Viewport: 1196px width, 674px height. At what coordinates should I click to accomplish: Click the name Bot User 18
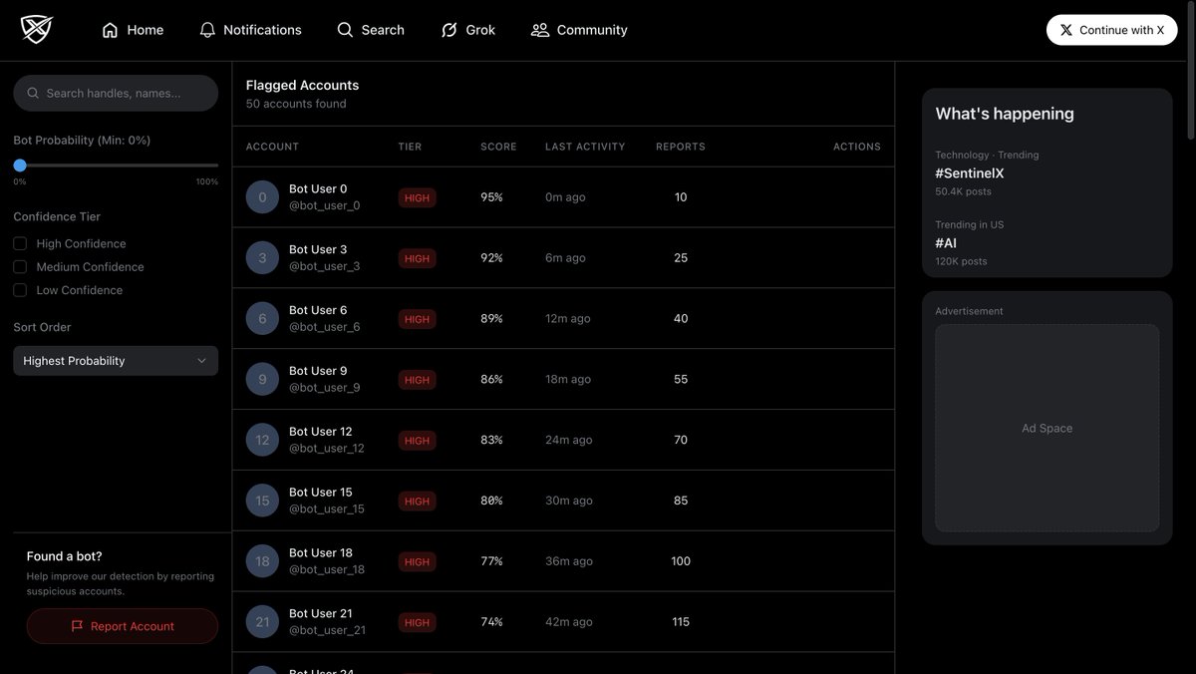click(x=321, y=552)
